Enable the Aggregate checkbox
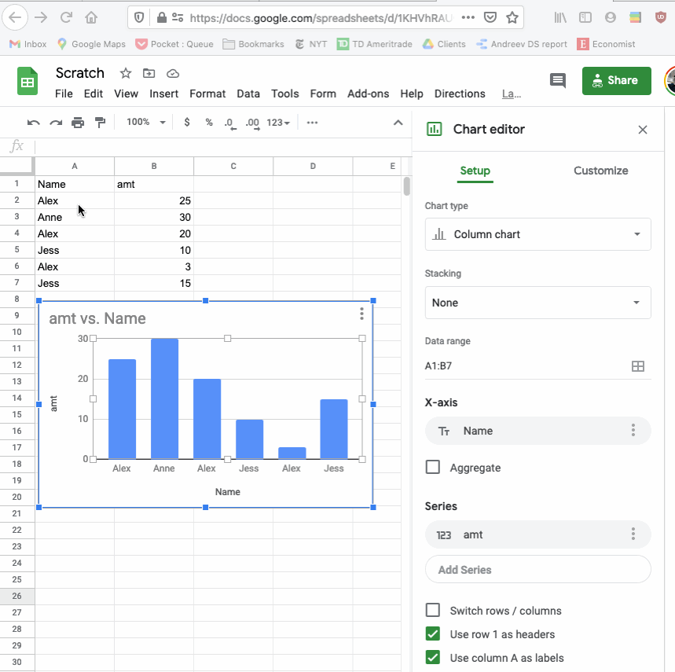The height and width of the screenshot is (672, 675). click(432, 466)
